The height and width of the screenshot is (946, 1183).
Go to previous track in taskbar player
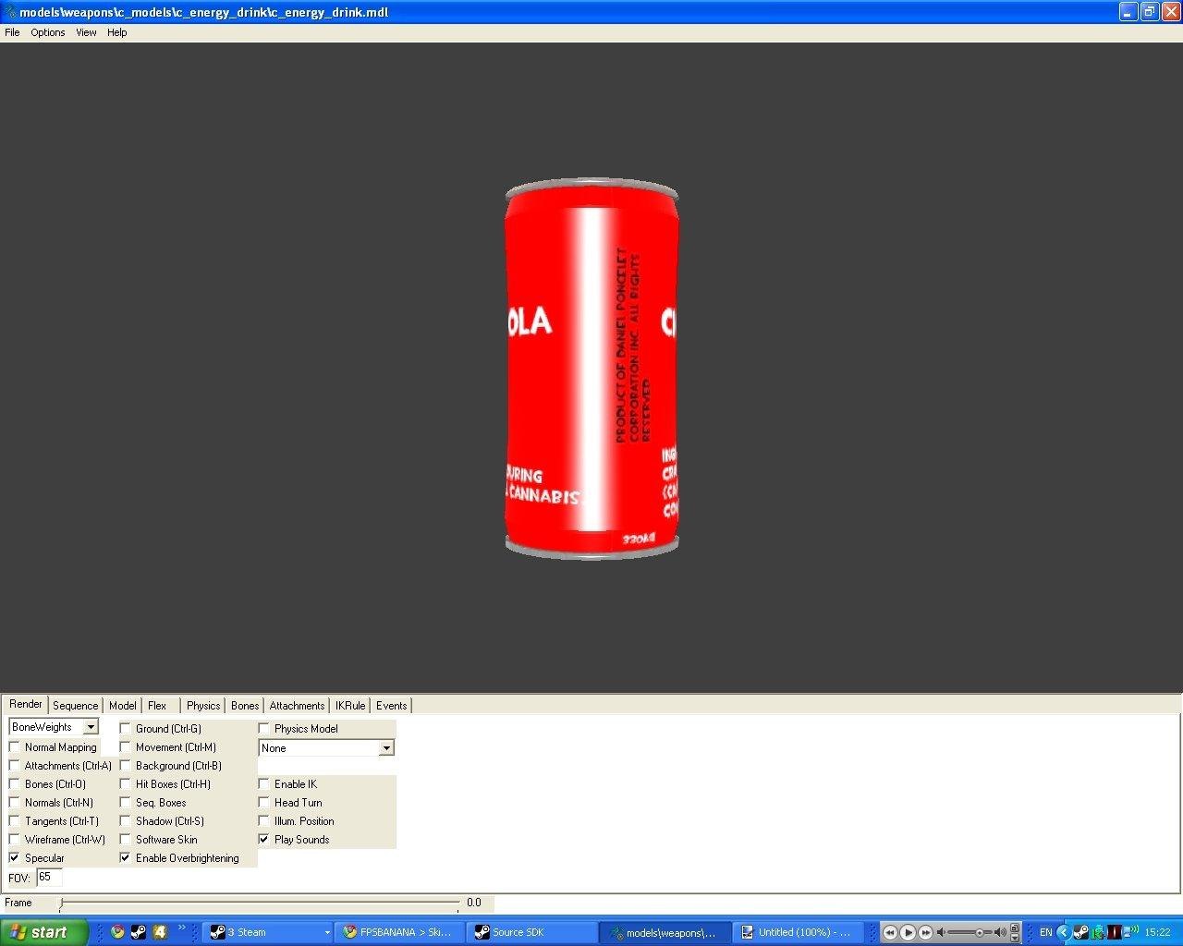[890, 933]
